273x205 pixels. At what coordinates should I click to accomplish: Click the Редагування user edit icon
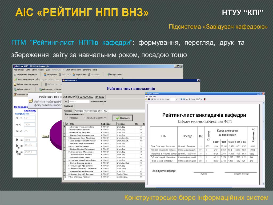(74, 74)
